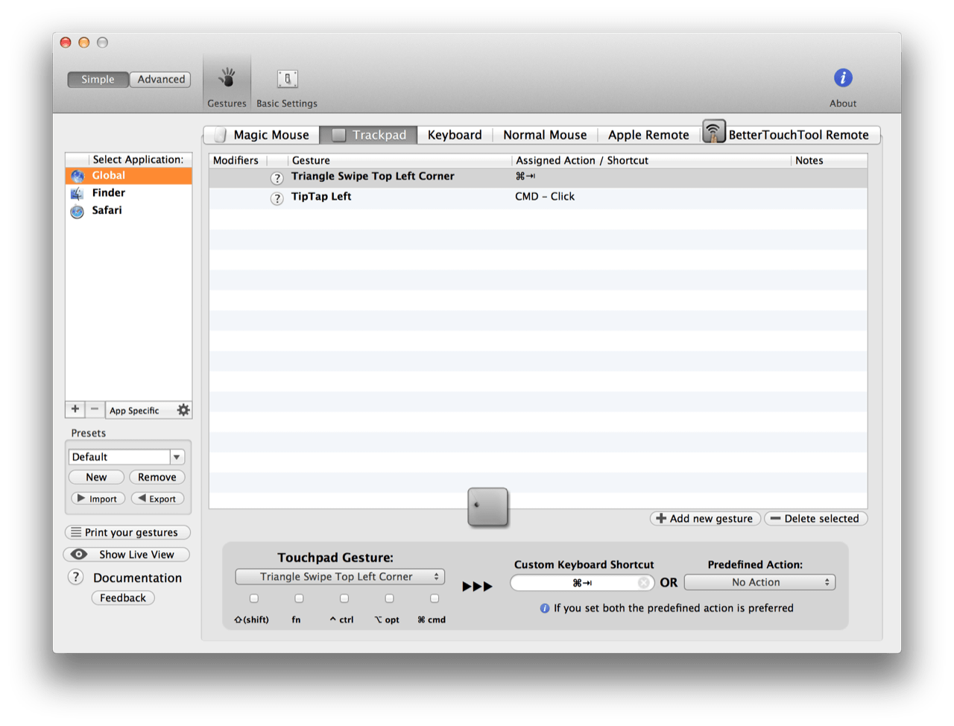Open the Predefined Action dropdown
This screenshot has height=726, width=954.
pos(759,582)
